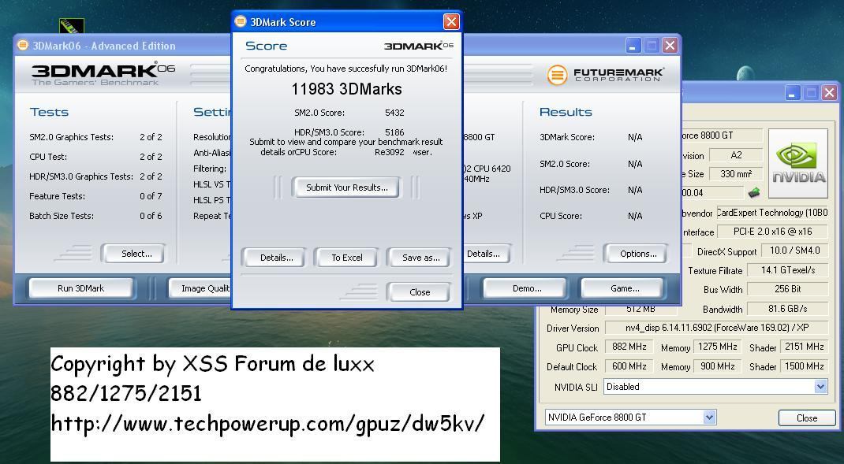Close the 3DMark Score dialog with X
844x464 pixels.
click(x=451, y=21)
